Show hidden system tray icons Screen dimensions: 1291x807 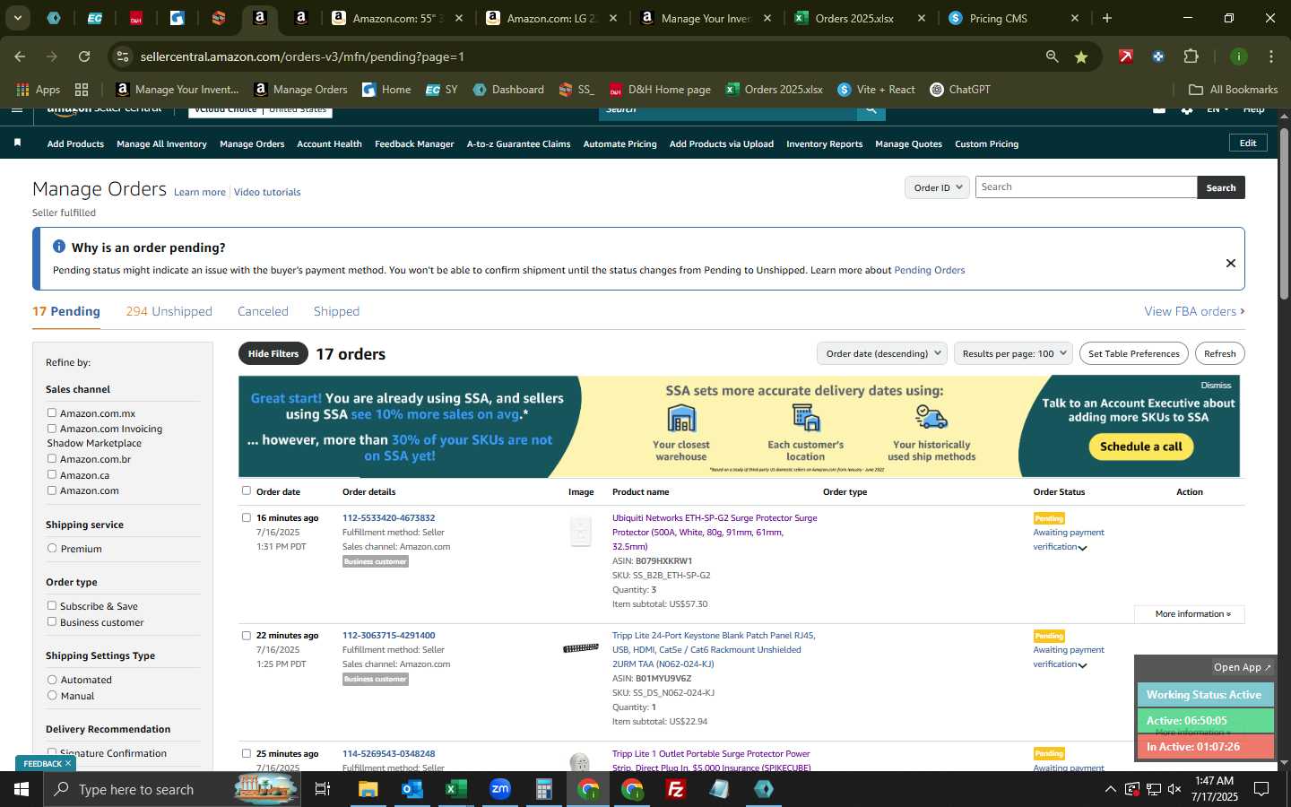click(x=1110, y=789)
